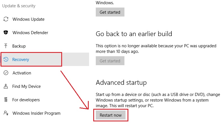Open the Activation page
Viewport: 223px width, 127px height.
click(22, 73)
